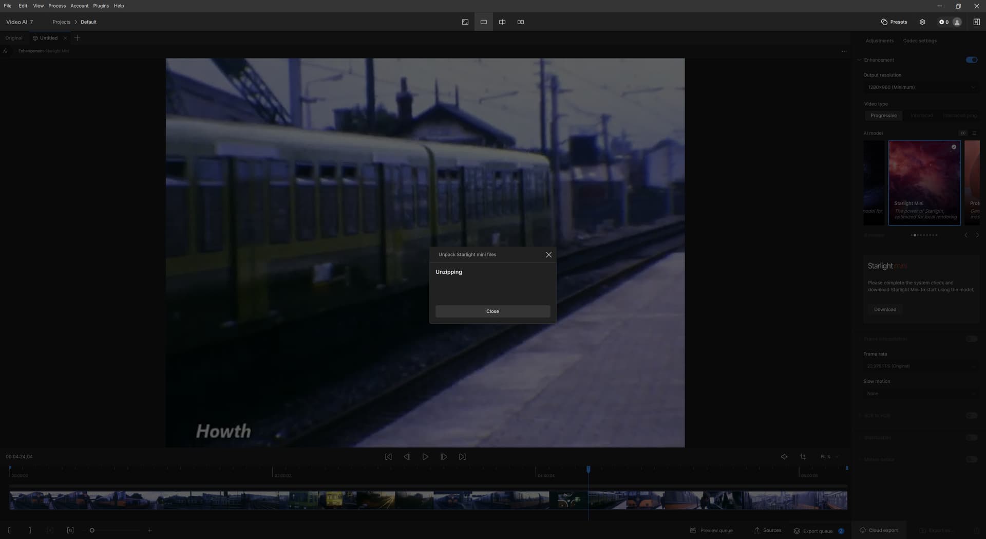Switch to side-by-side view layout
The height and width of the screenshot is (539, 986).
tap(520, 22)
